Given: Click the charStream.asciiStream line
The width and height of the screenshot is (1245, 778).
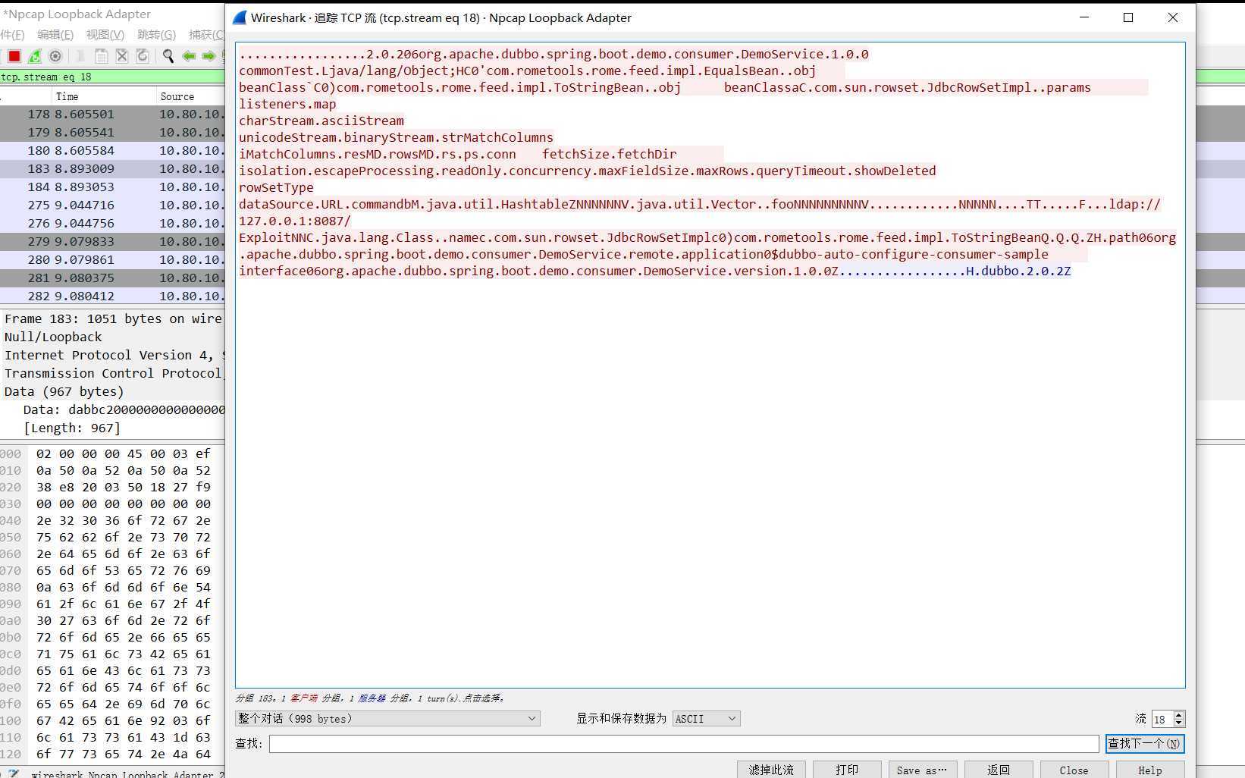Looking at the screenshot, I should click(321, 121).
